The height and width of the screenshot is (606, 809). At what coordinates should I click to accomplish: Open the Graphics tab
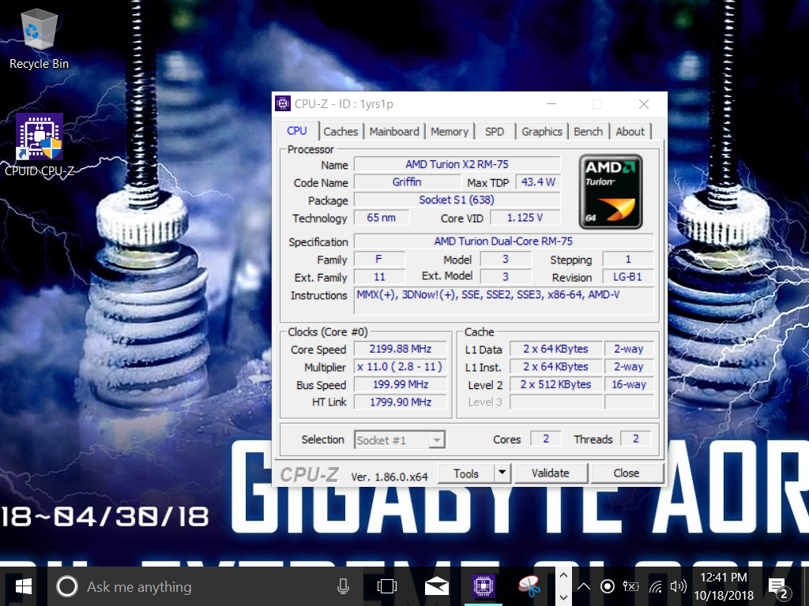coord(542,132)
